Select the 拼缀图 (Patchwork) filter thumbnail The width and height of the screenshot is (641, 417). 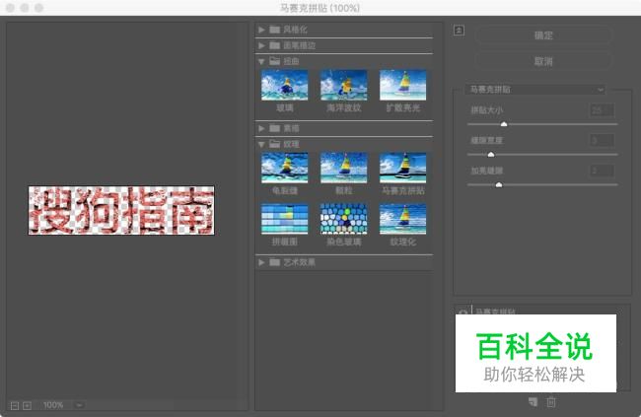pyautogui.click(x=285, y=219)
